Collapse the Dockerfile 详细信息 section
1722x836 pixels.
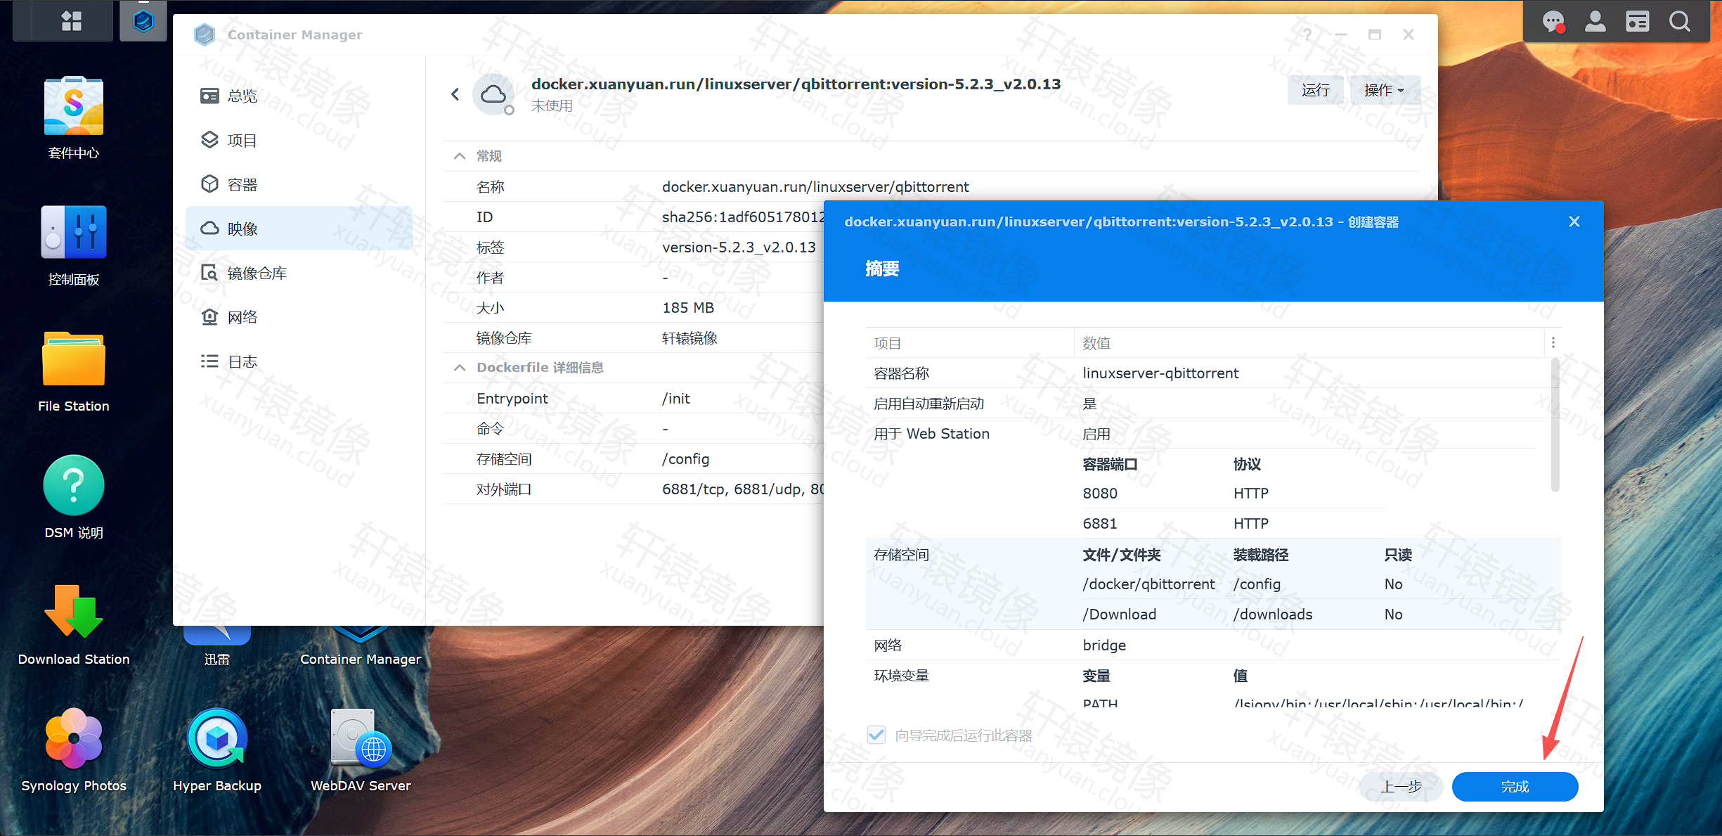click(x=459, y=368)
